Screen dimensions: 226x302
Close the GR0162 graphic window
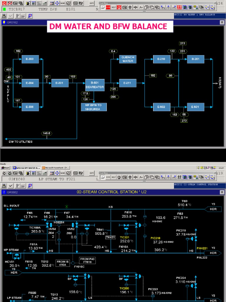tap(222, 22)
